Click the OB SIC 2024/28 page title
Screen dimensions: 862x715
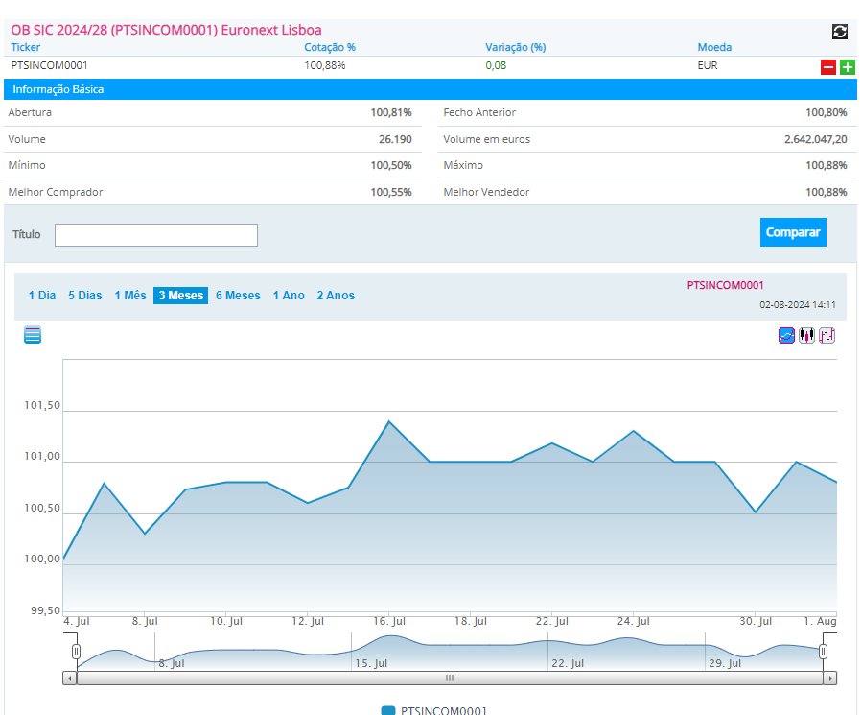coord(166,30)
